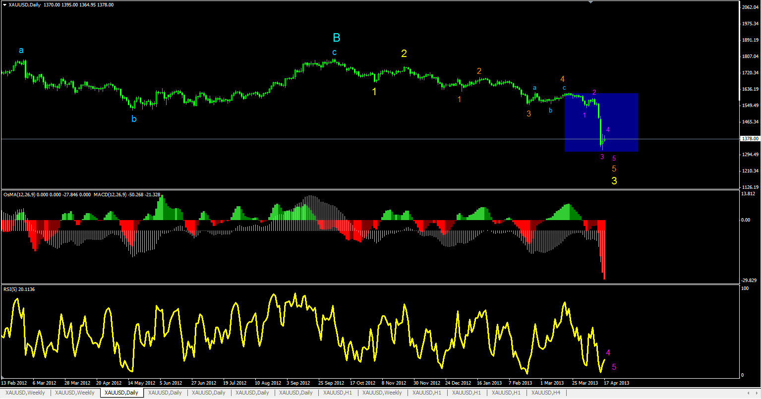Click the 100 level on the RSI scale
Screen dimensions: 761x399
click(x=745, y=288)
